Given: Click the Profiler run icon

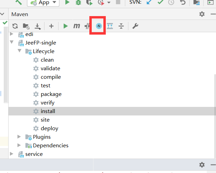Looking at the screenshot, I should [x=101, y=2].
